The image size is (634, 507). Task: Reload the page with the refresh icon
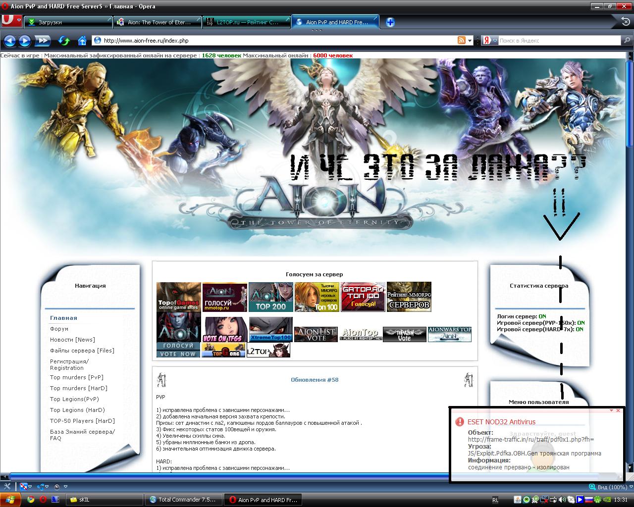click(x=64, y=41)
